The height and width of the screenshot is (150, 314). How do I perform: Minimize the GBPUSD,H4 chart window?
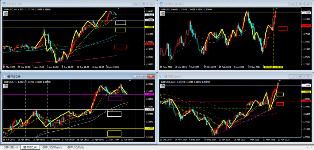(135, 4)
